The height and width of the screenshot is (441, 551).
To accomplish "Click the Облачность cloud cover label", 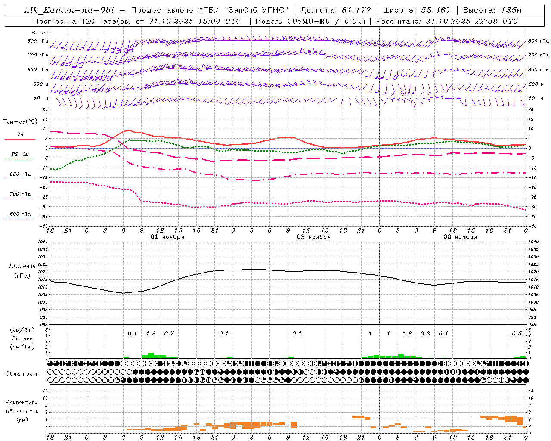I will click(22, 374).
